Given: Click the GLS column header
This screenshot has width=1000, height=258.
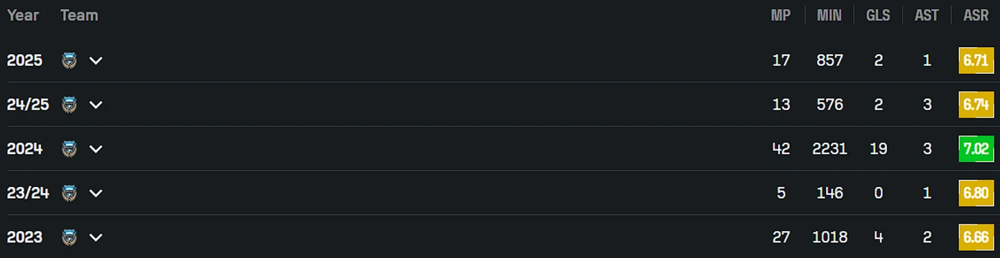Looking at the screenshot, I should point(878,15).
